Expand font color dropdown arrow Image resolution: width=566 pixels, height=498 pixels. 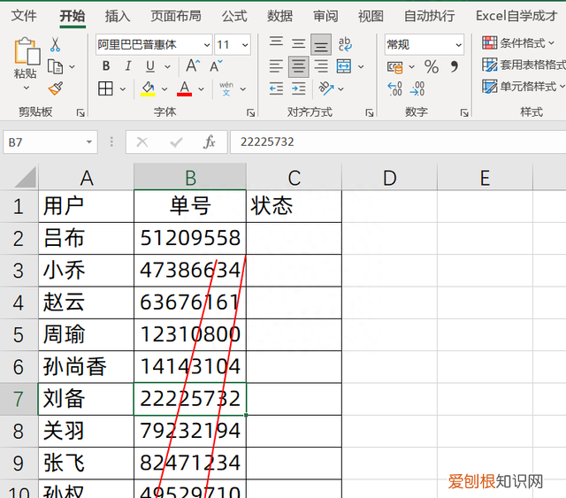[202, 88]
